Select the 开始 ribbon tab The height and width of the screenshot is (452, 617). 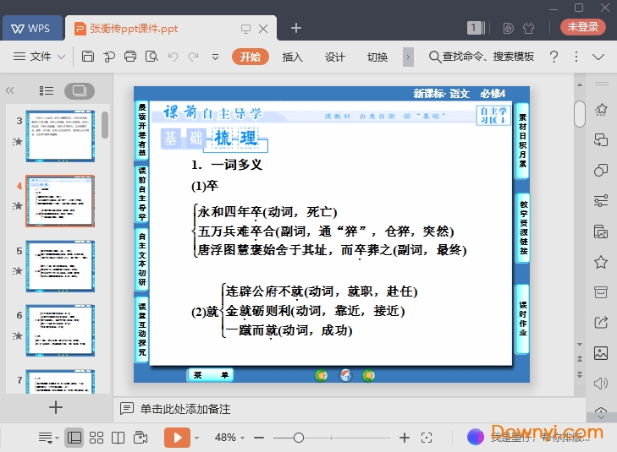pos(251,57)
